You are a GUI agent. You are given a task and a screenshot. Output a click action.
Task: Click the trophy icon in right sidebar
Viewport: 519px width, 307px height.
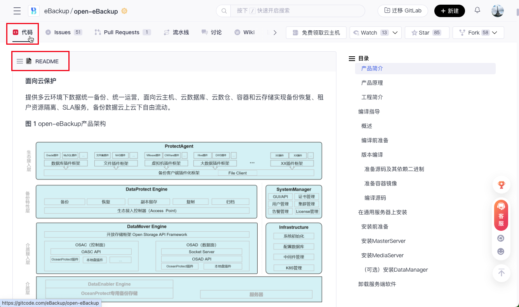pos(501,185)
